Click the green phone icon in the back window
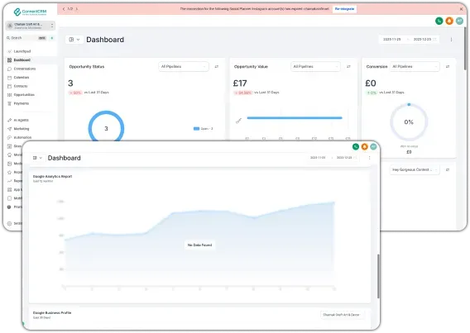The image size is (470, 333). click(439, 21)
